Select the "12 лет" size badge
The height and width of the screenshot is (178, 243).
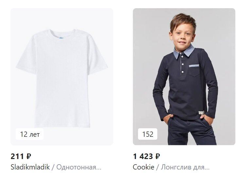pos(30,134)
